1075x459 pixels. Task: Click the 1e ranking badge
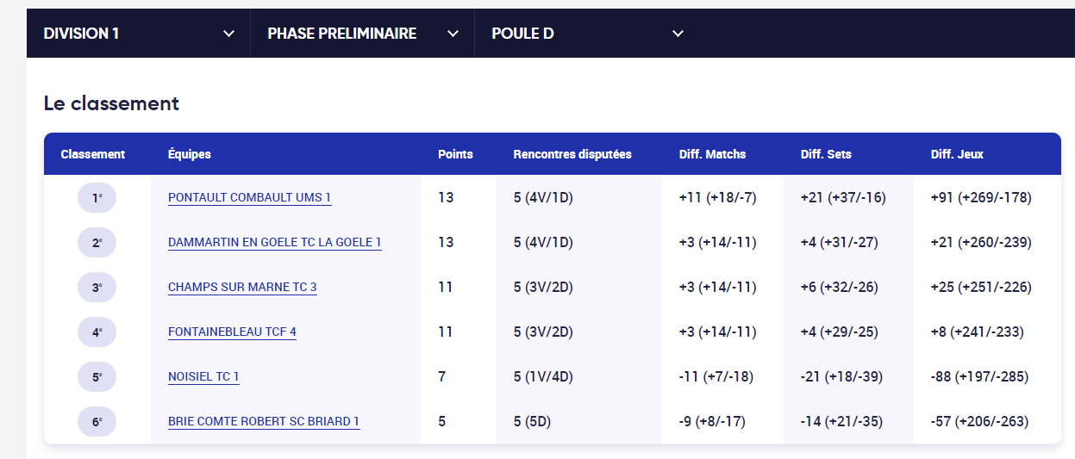[x=97, y=198]
